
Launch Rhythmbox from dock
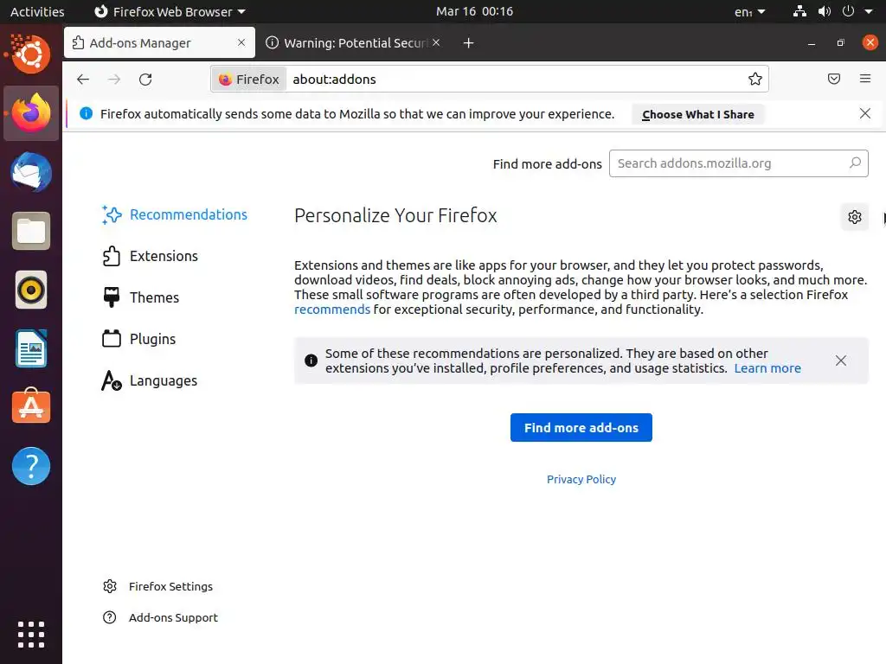click(x=31, y=290)
